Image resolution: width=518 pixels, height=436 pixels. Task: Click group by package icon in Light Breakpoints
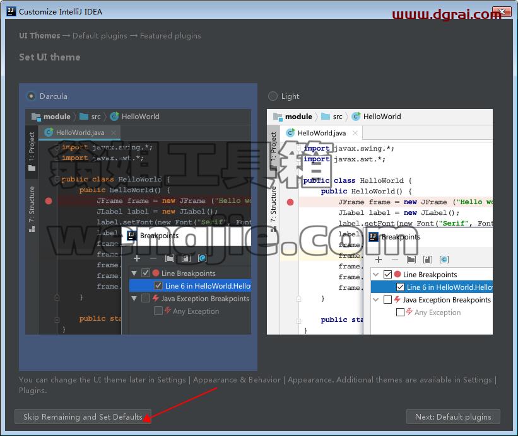click(411, 260)
